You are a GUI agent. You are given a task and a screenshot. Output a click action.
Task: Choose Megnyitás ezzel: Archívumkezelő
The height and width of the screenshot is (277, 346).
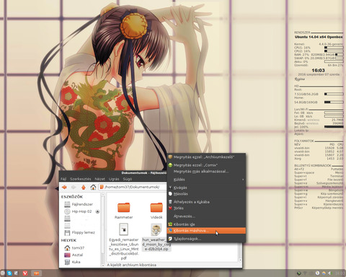pos(206,157)
